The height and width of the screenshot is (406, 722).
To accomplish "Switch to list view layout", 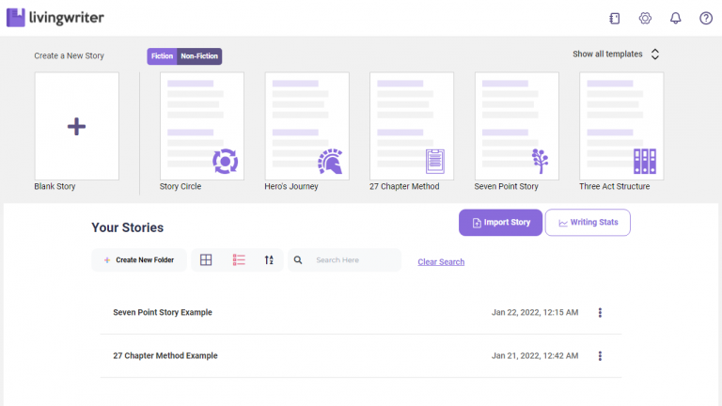I will [239, 260].
